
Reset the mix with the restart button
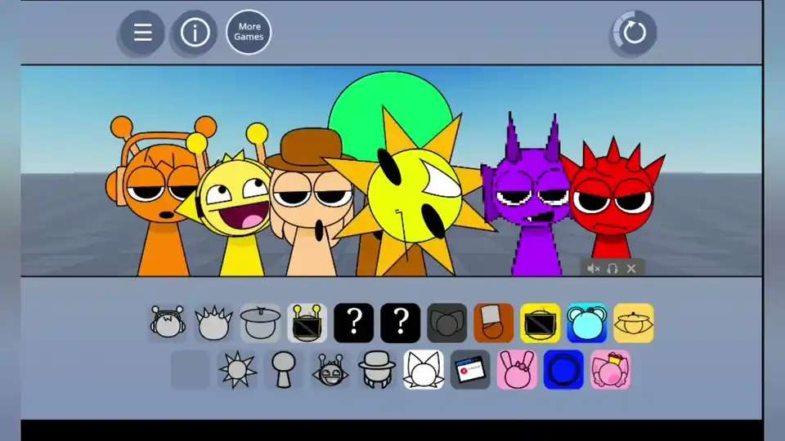635,33
